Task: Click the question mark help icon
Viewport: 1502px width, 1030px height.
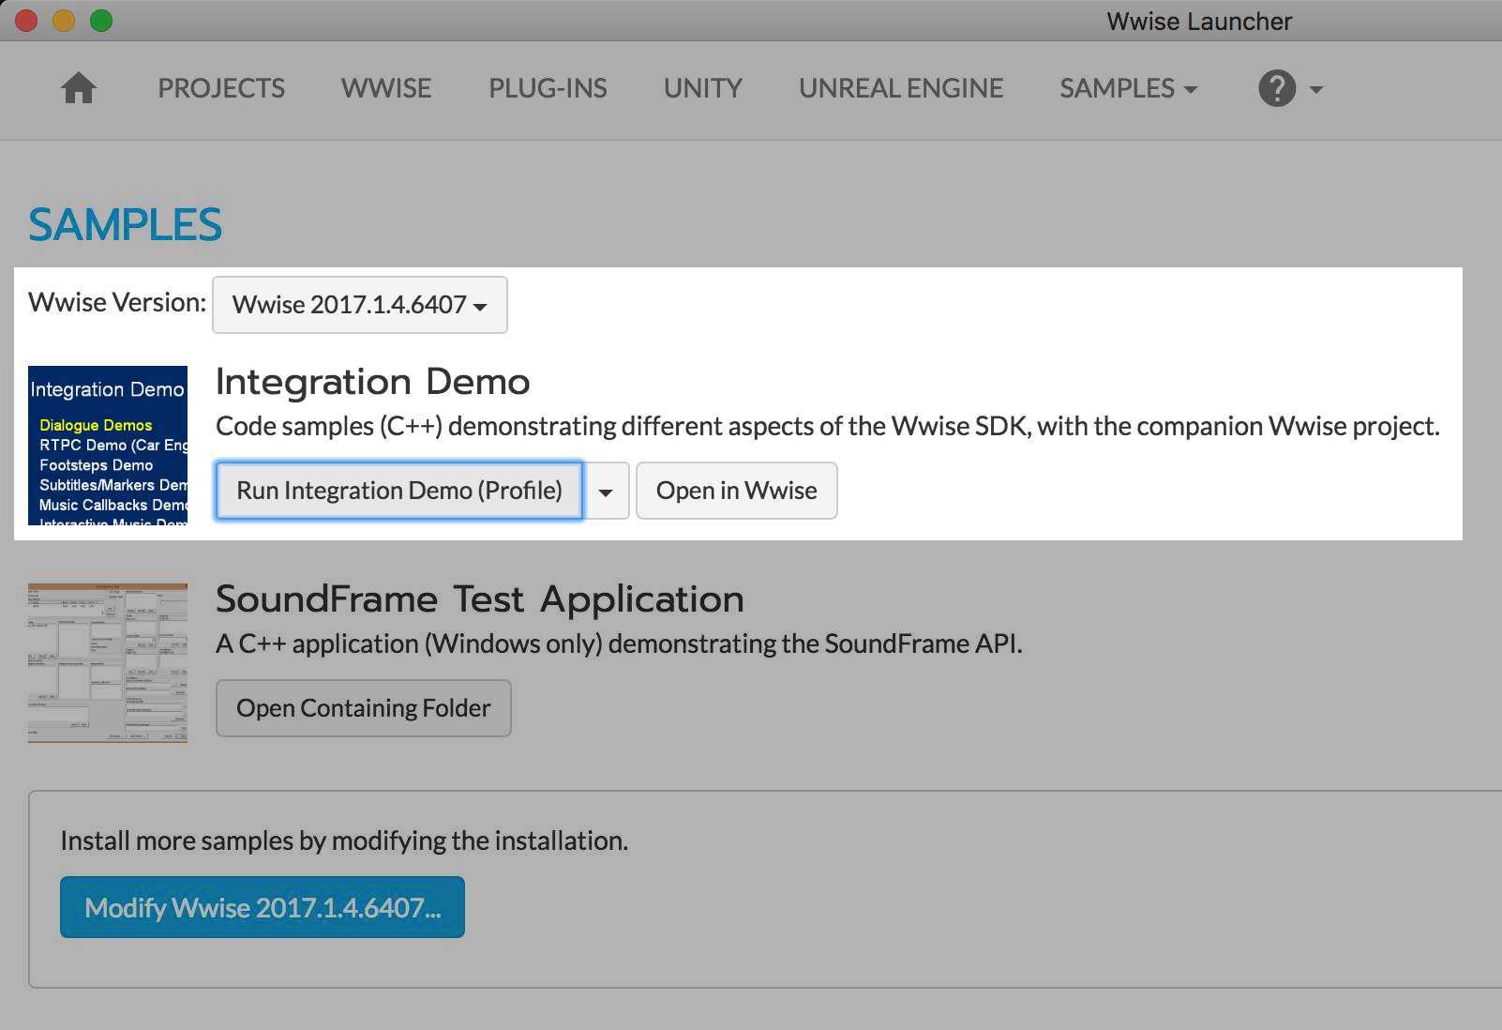Action: coord(1276,88)
